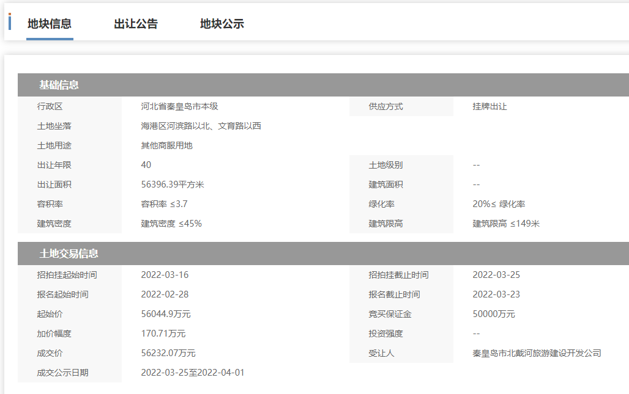This screenshot has height=394, width=629.
Task: Click the transferee name 秦皇岛市北戴河旅游建设开发公司
Action: [x=537, y=353]
